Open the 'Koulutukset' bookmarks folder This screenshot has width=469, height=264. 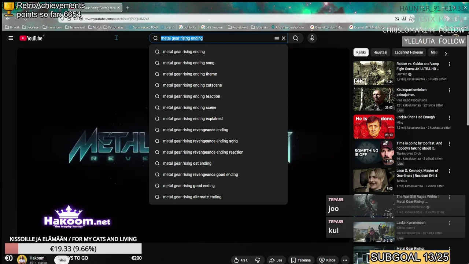(238, 27)
